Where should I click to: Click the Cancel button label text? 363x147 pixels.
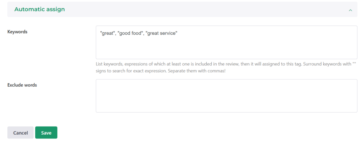(21, 133)
